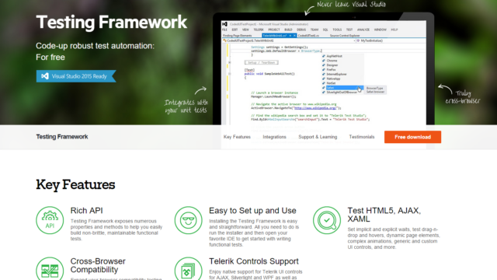This screenshot has height=280, width=497.
Task: Click the Telerik Controls Support icon
Action: tap(188, 268)
